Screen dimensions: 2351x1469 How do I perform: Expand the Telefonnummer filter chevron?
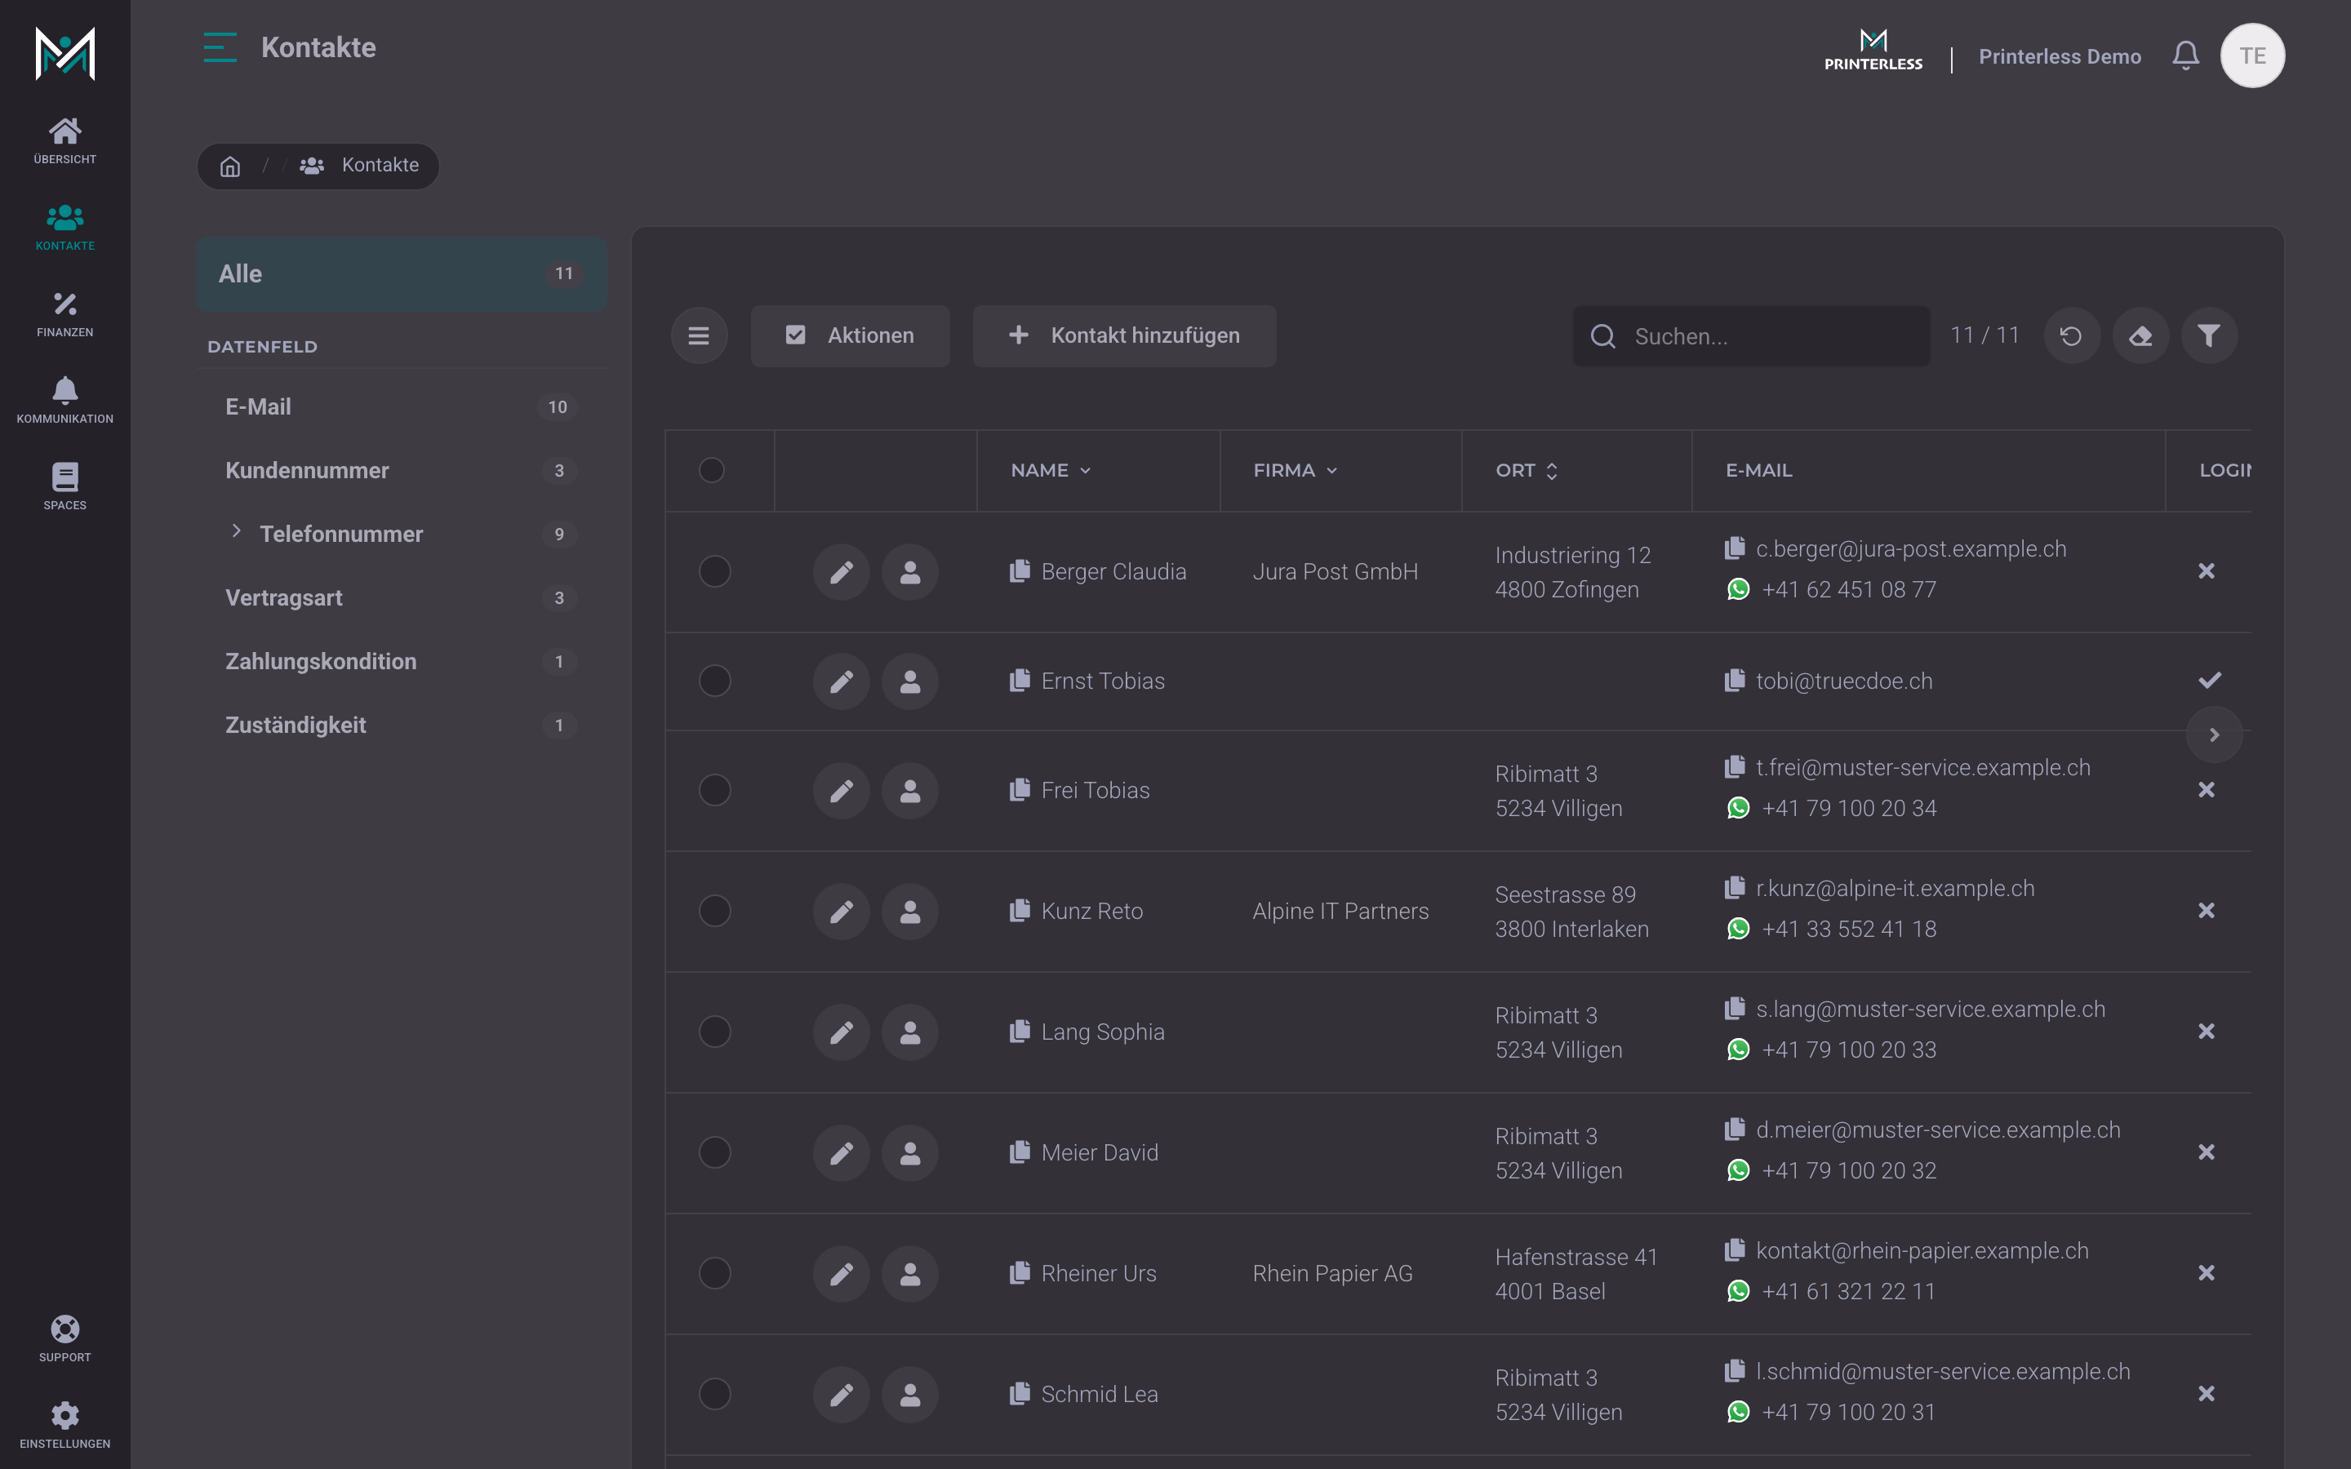(x=236, y=531)
